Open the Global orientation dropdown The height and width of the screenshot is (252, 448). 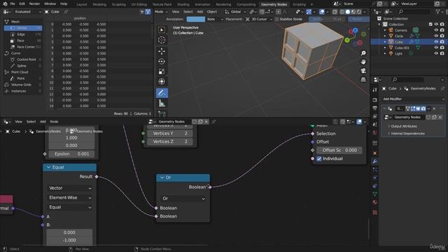(x=235, y=12)
